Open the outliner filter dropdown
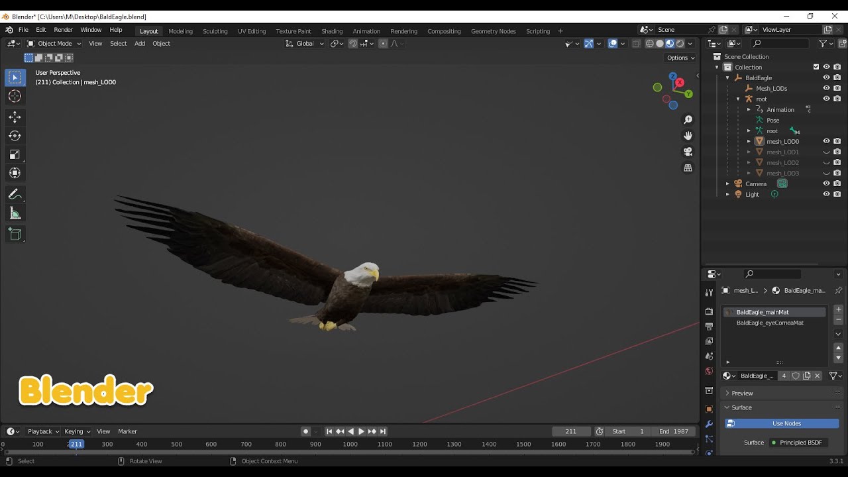The width and height of the screenshot is (848, 477). tap(825, 44)
